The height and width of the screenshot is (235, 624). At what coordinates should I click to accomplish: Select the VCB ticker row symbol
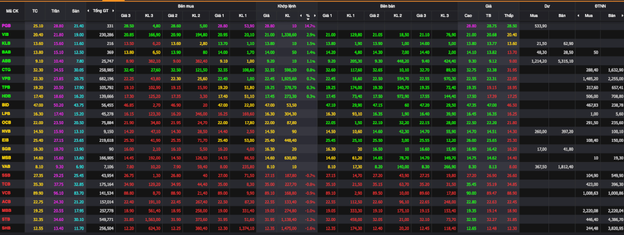[6, 192]
